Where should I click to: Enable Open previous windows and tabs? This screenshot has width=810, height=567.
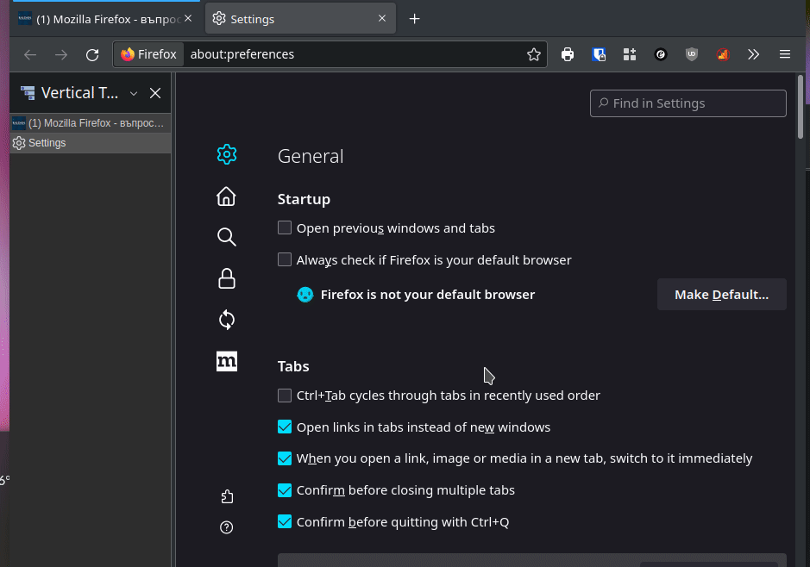285,227
